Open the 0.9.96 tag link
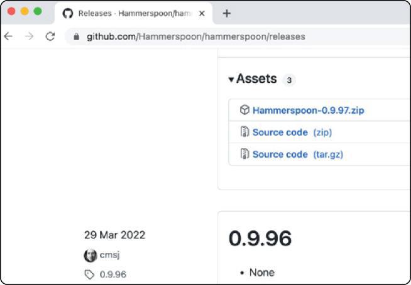The image size is (411, 285). click(x=113, y=274)
